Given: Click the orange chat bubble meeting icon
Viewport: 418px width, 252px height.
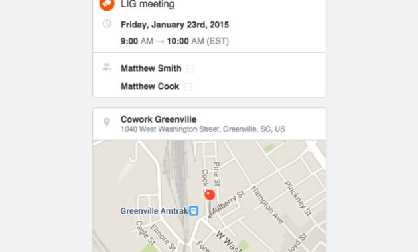Looking at the screenshot, I should pyautogui.click(x=107, y=4).
